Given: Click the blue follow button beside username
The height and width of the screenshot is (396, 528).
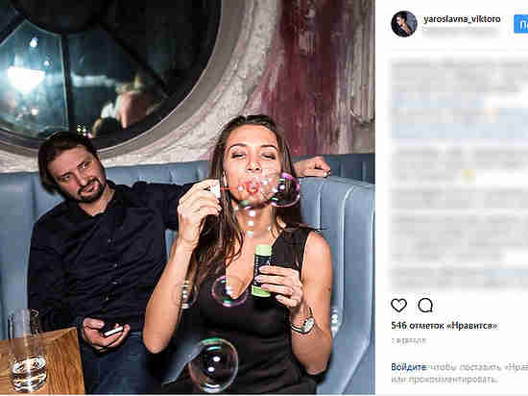Looking at the screenshot, I should pyautogui.click(x=520, y=24).
